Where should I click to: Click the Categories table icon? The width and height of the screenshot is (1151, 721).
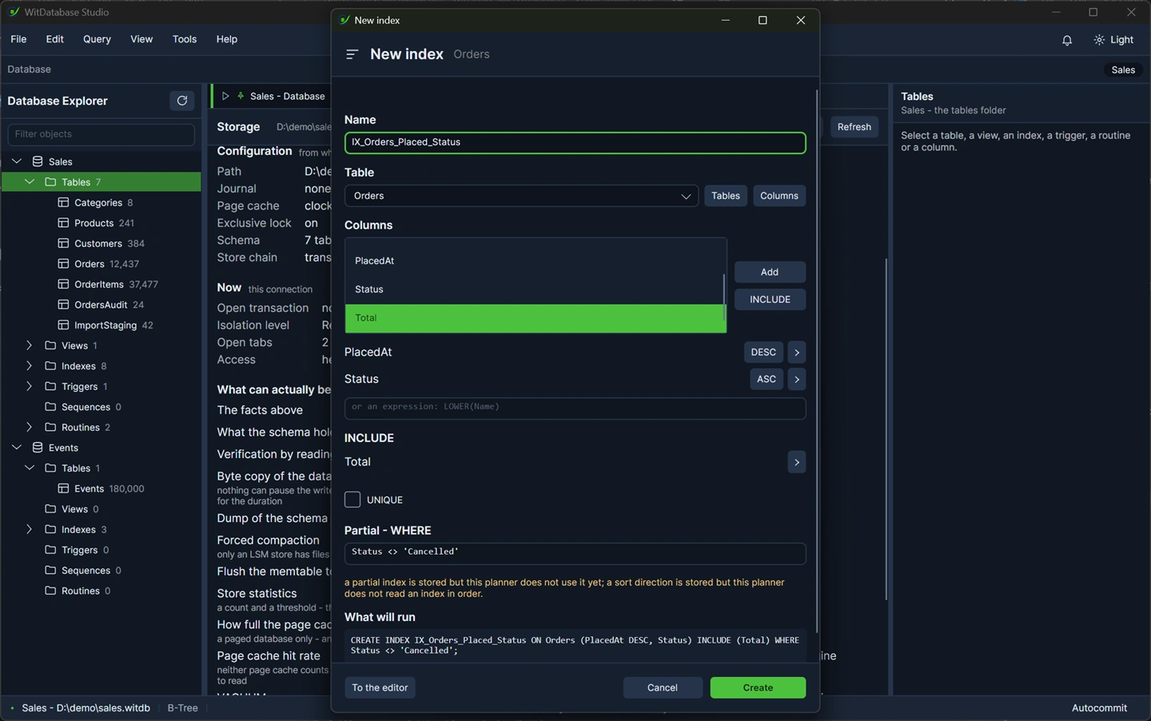coord(63,202)
